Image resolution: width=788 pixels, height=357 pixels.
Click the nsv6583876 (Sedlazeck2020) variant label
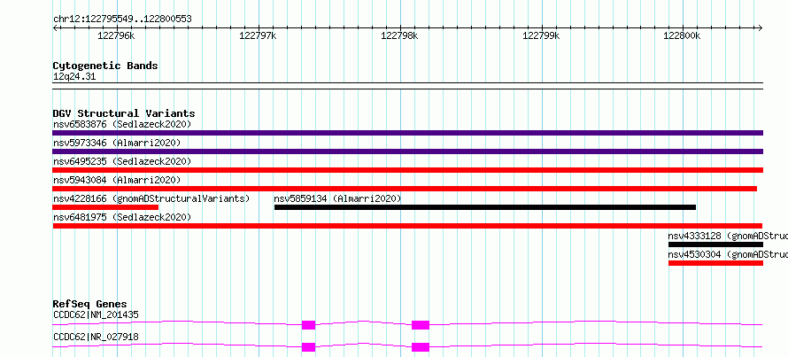[122, 124]
